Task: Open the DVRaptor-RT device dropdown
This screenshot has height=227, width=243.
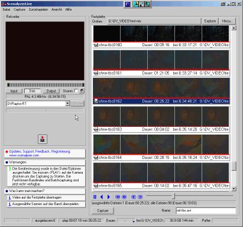Action: click(x=67, y=103)
